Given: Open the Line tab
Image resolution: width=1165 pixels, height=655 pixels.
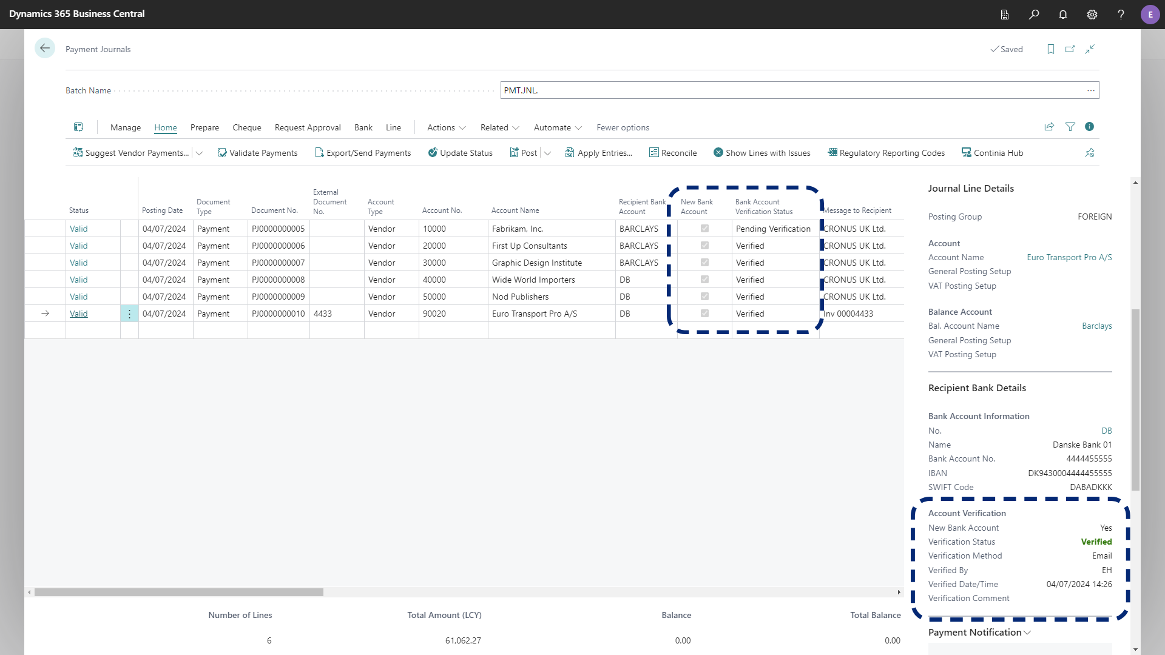Looking at the screenshot, I should pyautogui.click(x=393, y=127).
